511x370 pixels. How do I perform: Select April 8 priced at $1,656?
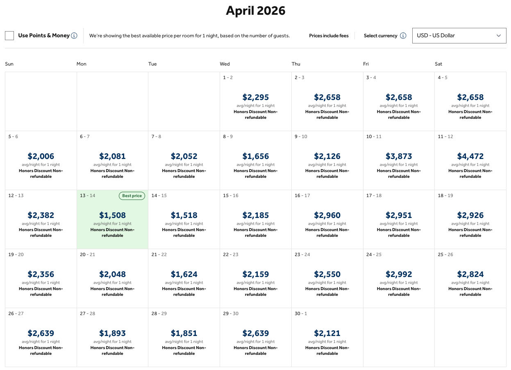pyautogui.click(x=255, y=160)
